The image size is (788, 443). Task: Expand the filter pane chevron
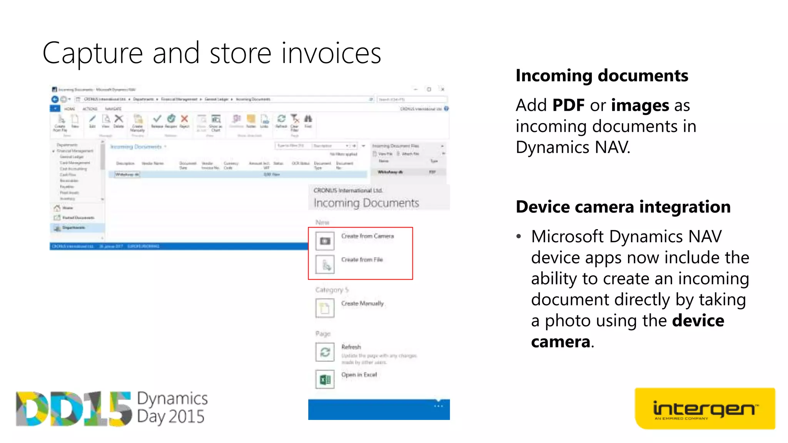tap(363, 146)
